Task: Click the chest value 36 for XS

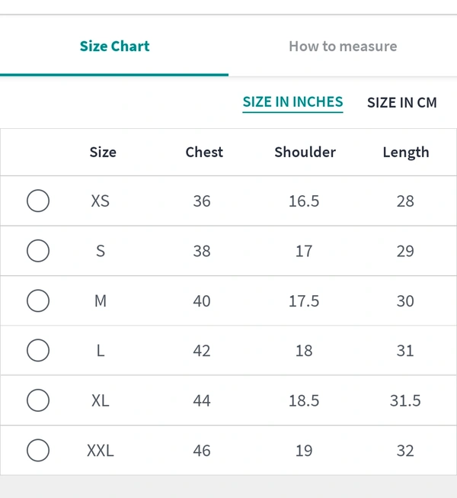Action: point(202,201)
